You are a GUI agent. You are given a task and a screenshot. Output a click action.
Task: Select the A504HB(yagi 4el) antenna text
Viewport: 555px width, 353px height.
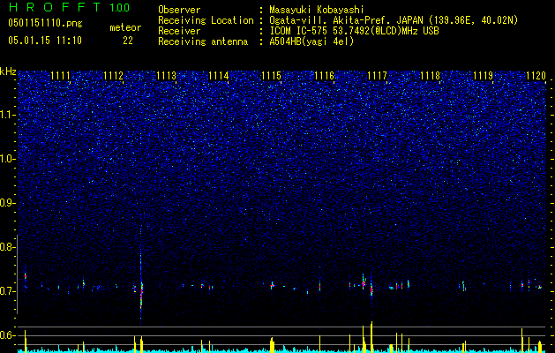pyautogui.click(x=311, y=41)
